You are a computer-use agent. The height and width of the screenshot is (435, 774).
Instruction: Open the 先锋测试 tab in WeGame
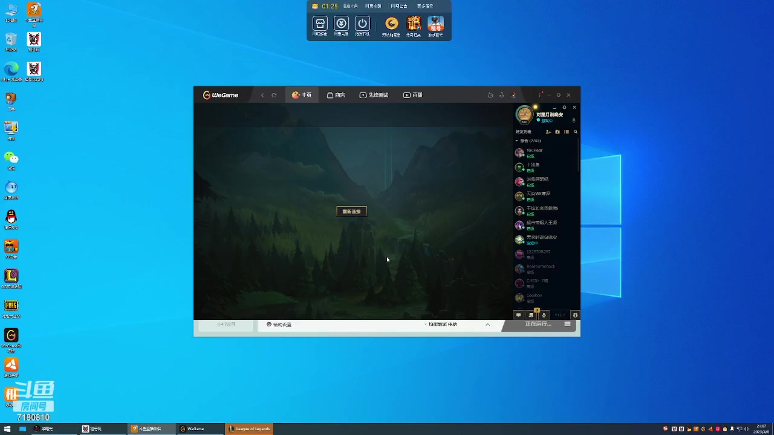[x=374, y=95]
